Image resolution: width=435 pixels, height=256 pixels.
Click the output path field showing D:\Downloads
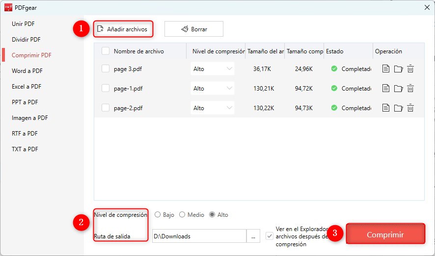click(x=199, y=236)
